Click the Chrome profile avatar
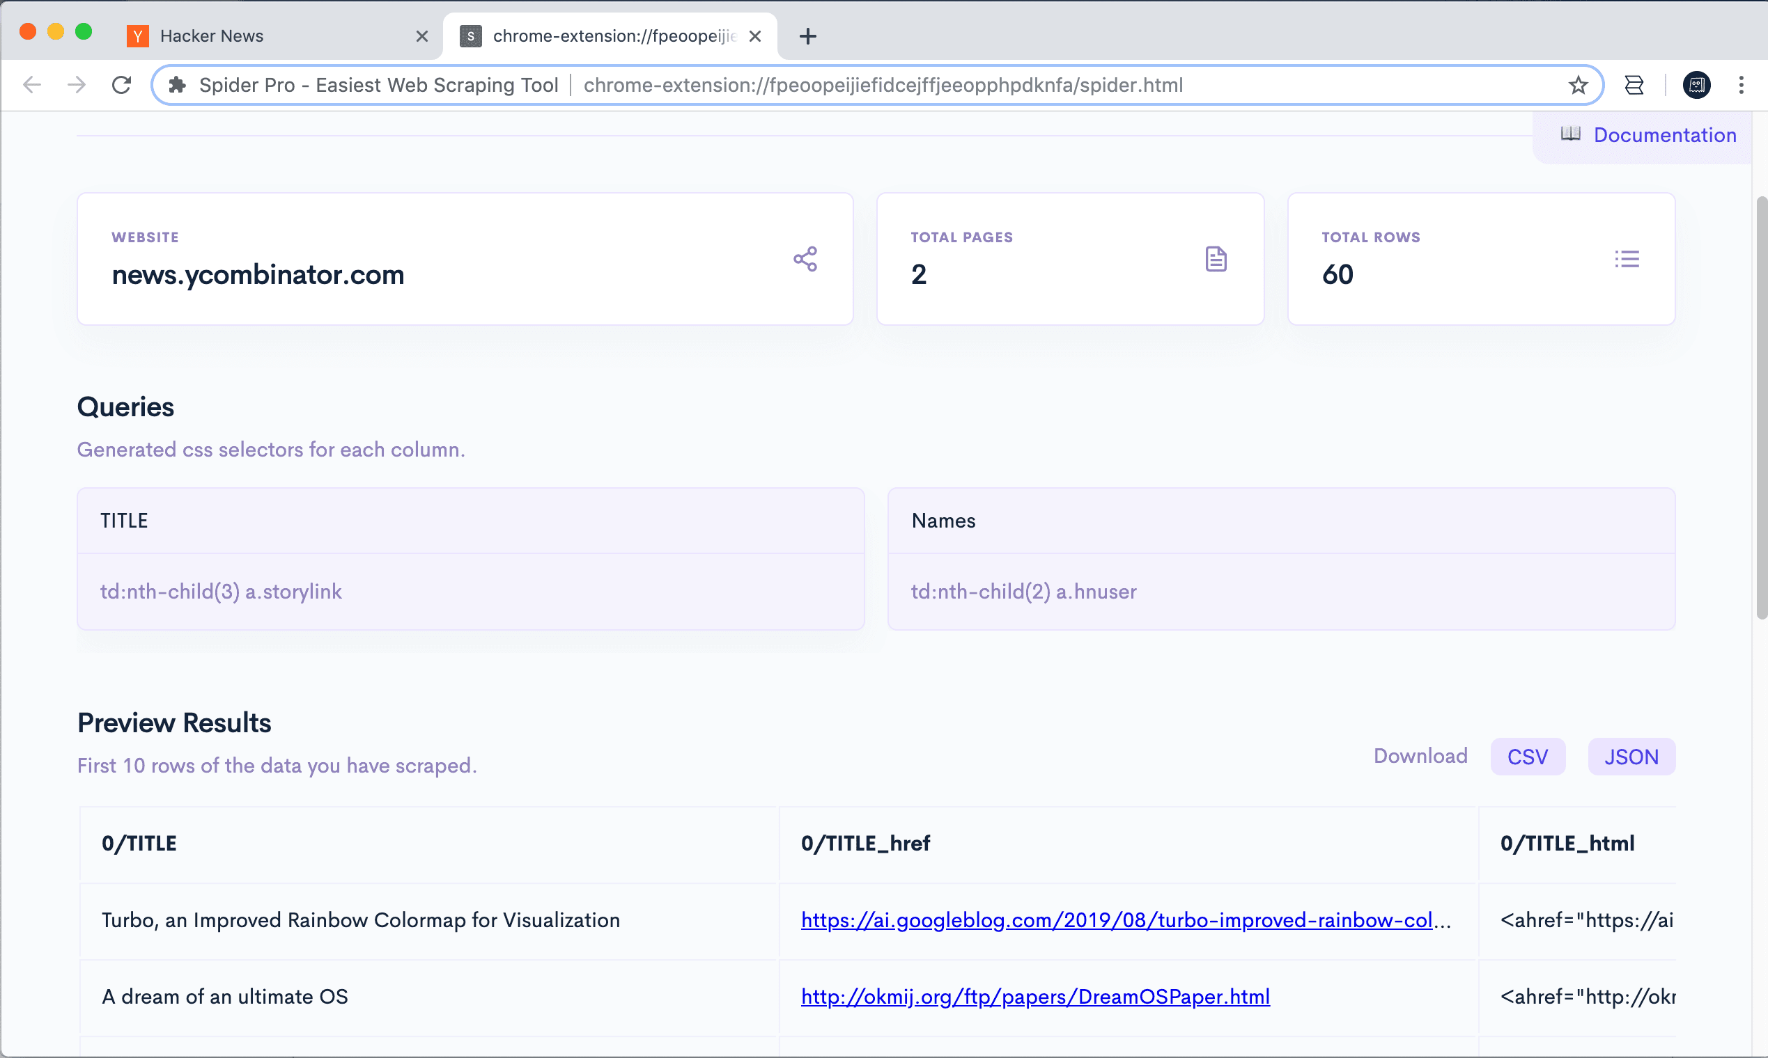 pos(1696,86)
